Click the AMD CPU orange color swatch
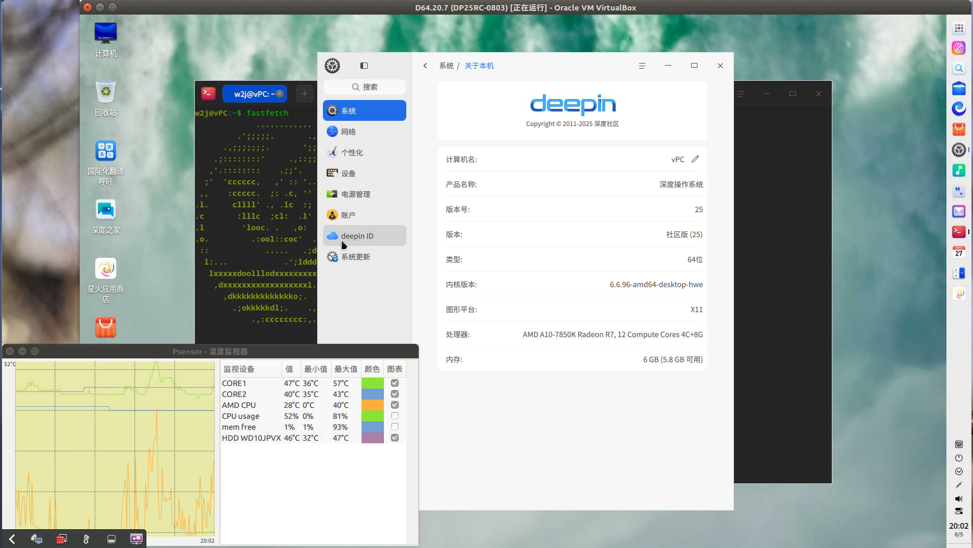Viewport: 973px width, 548px height. pos(372,405)
